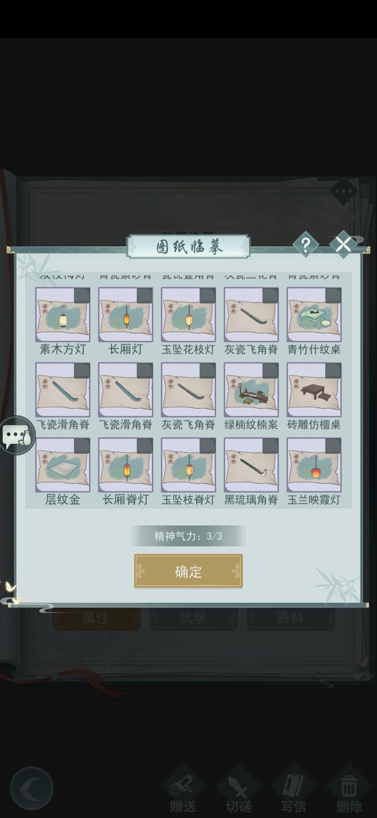The width and height of the screenshot is (377, 818).
Task: Select the 层纹金 blueprint icon
Action: 63,465
